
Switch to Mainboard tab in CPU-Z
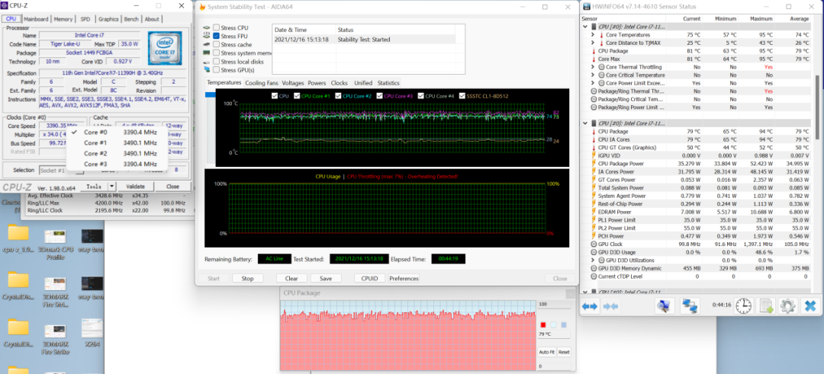point(37,19)
